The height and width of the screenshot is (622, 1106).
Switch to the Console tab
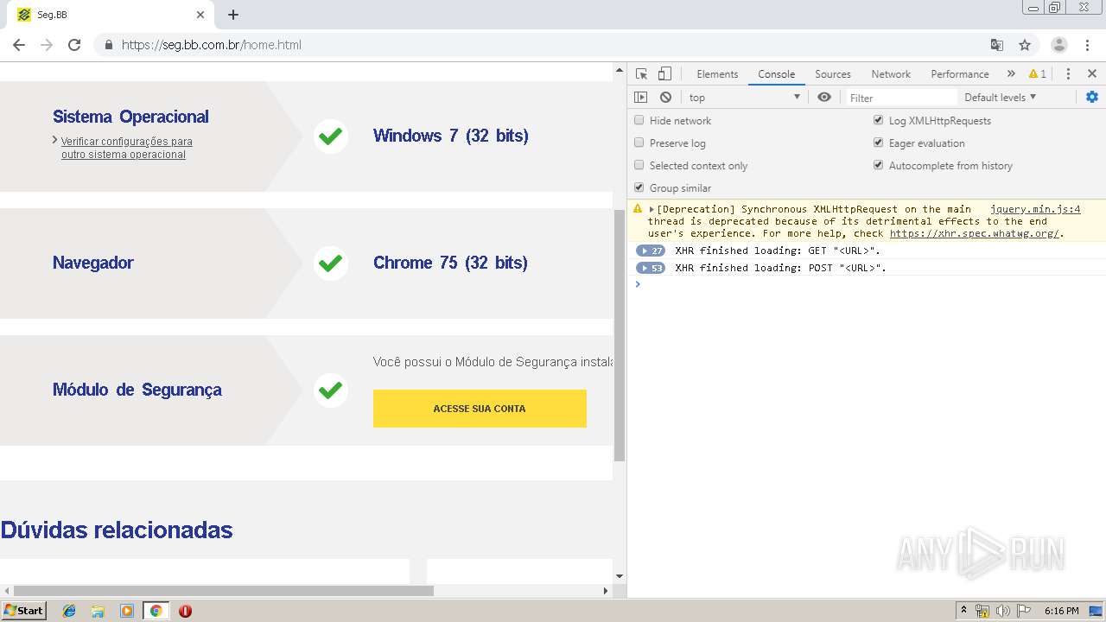tap(776, 74)
